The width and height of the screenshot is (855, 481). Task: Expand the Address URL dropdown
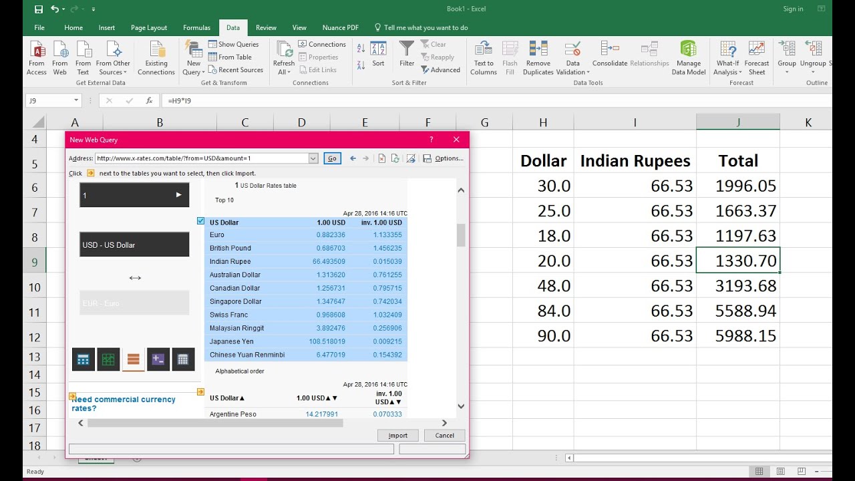313,158
